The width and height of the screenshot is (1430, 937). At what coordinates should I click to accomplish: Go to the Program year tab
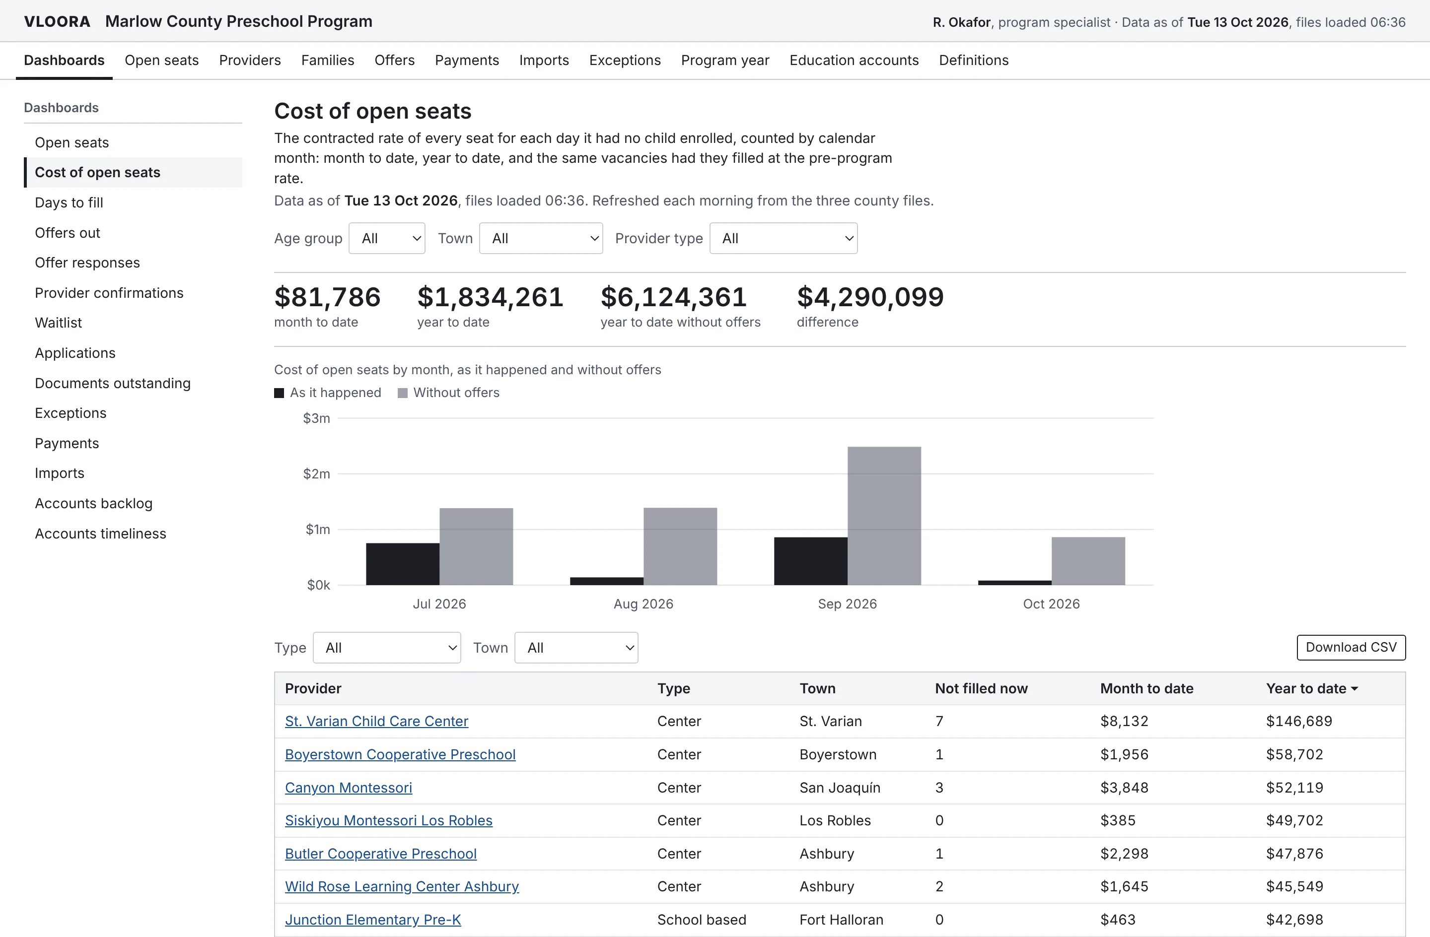coord(725,60)
